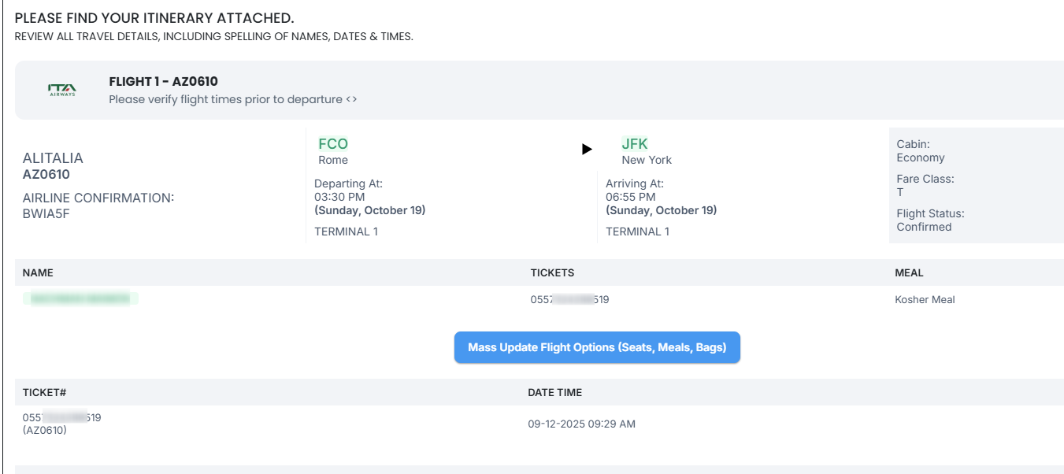Click the FLIGHT 1 - AZ0610 header
Image resolution: width=1064 pixels, height=474 pixels.
pyautogui.click(x=163, y=81)
